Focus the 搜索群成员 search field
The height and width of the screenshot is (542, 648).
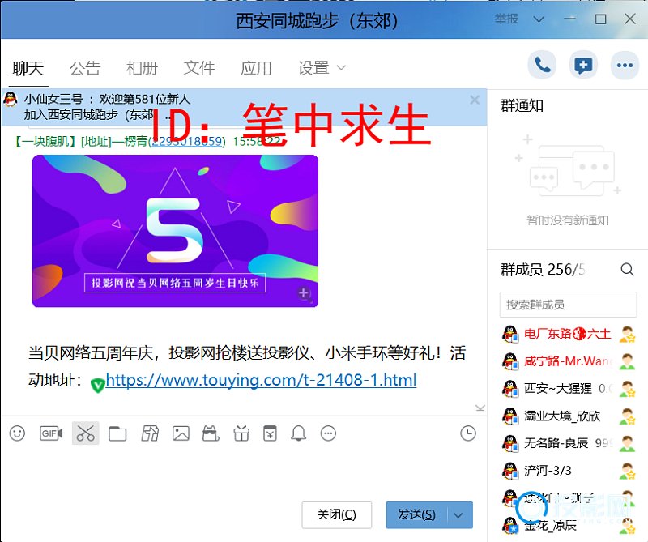[569, 305]
